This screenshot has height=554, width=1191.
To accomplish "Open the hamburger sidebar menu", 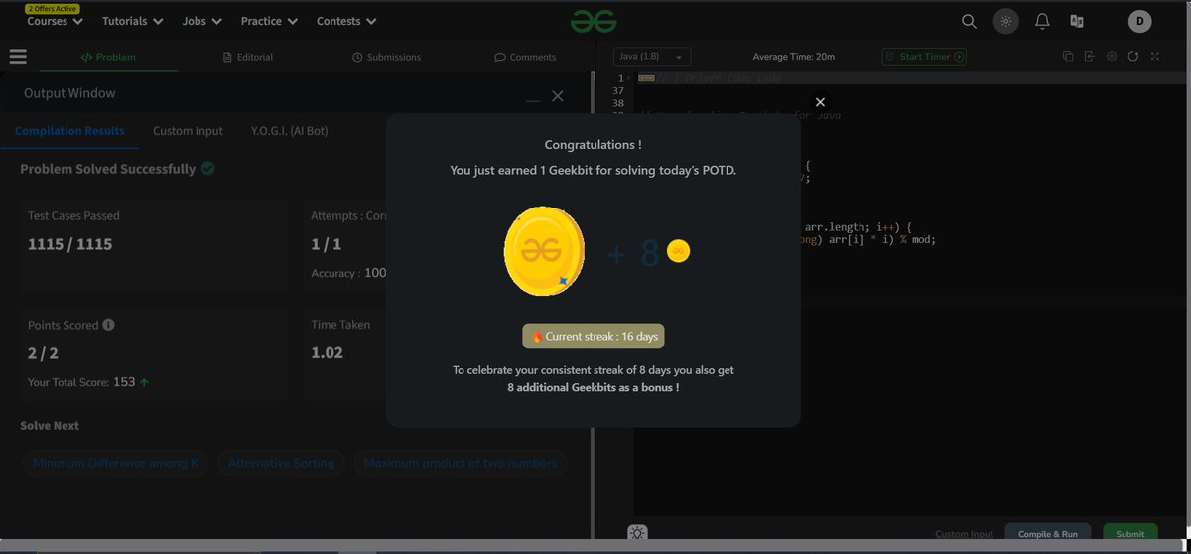I will coord(18,57).
